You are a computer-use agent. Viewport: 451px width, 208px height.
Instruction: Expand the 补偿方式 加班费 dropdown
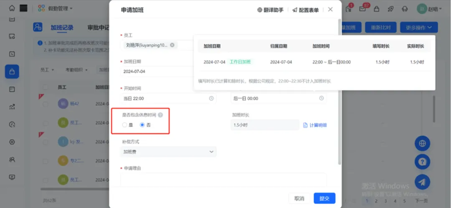coord(168,152)
